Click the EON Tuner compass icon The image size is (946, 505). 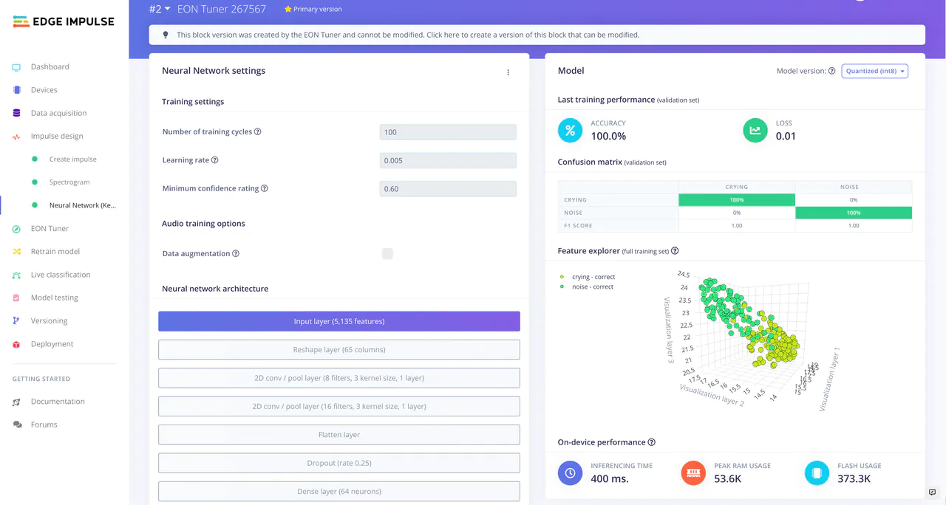coord(16,229)
